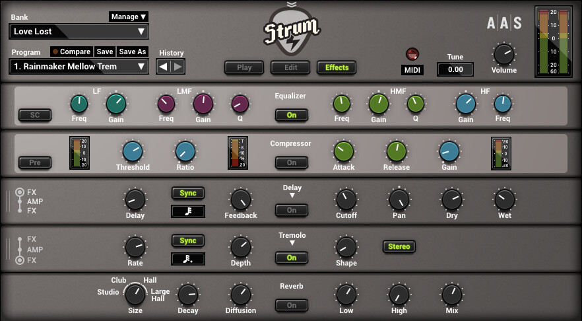Toggle the Equalizer On button
This screenshot has height=321, width=582.
pyautogui.click(x=292, y=115)
